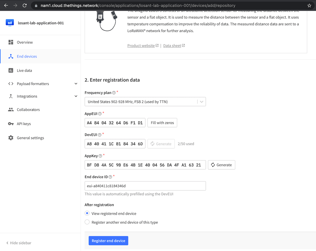Click the Integrations merge icon
Screen dimensions: 316x251
[11, 96]
